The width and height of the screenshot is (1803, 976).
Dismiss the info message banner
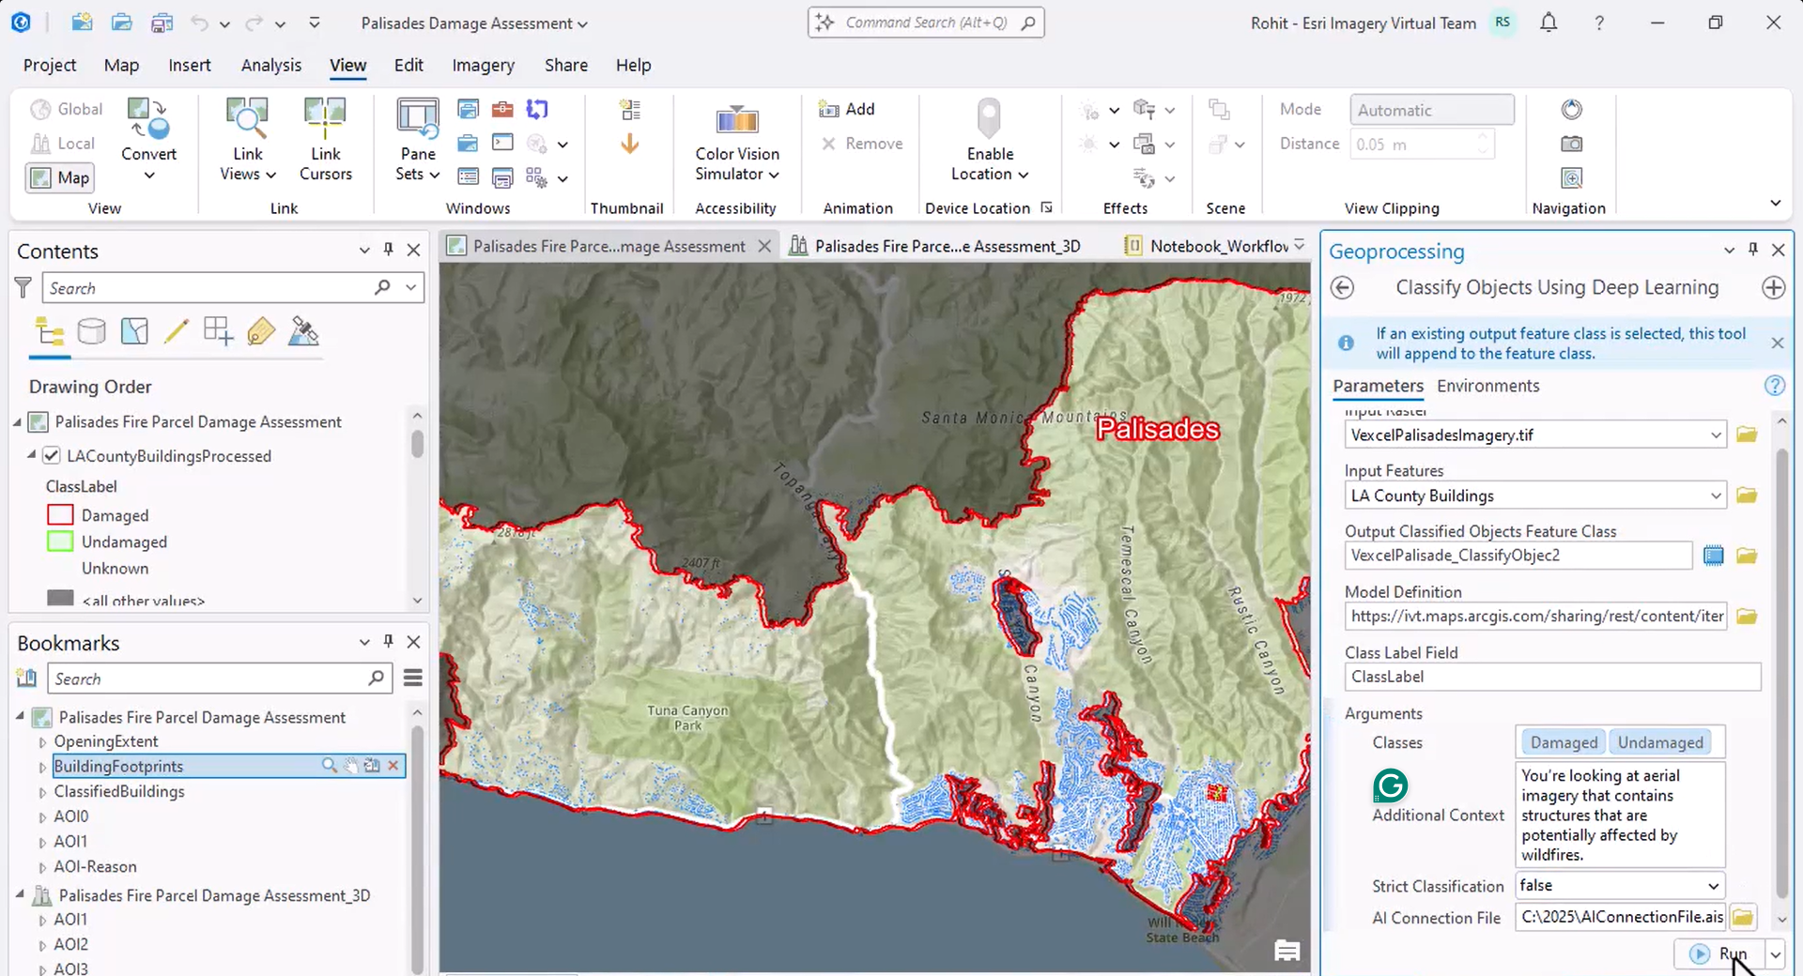click(x=1777, y=343)
